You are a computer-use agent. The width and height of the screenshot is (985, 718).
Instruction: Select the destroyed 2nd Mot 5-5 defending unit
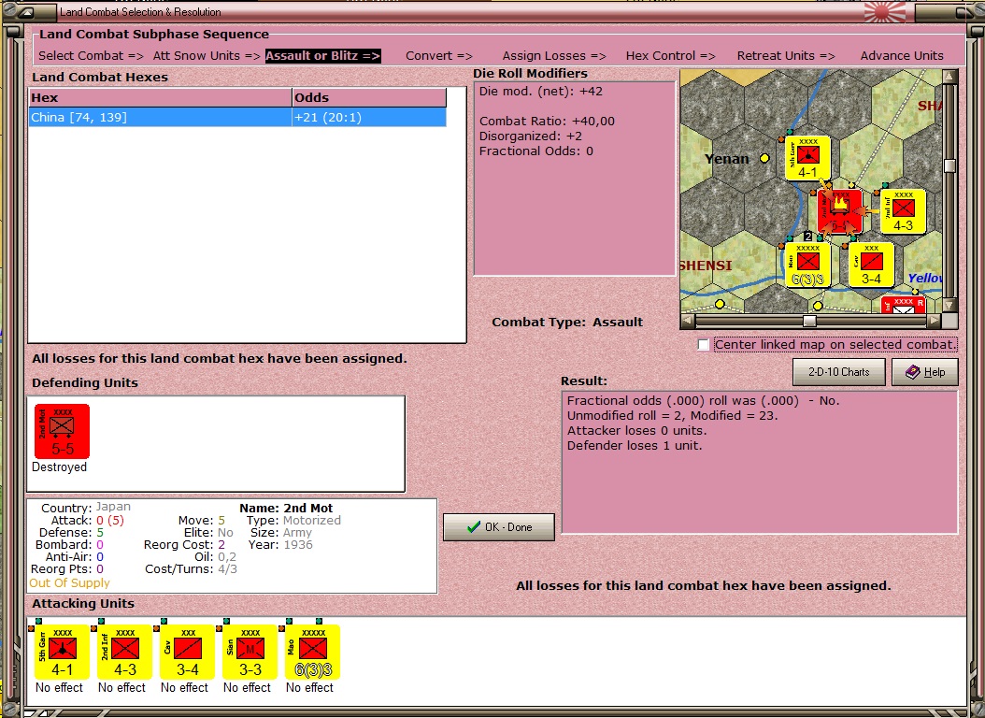63,432
